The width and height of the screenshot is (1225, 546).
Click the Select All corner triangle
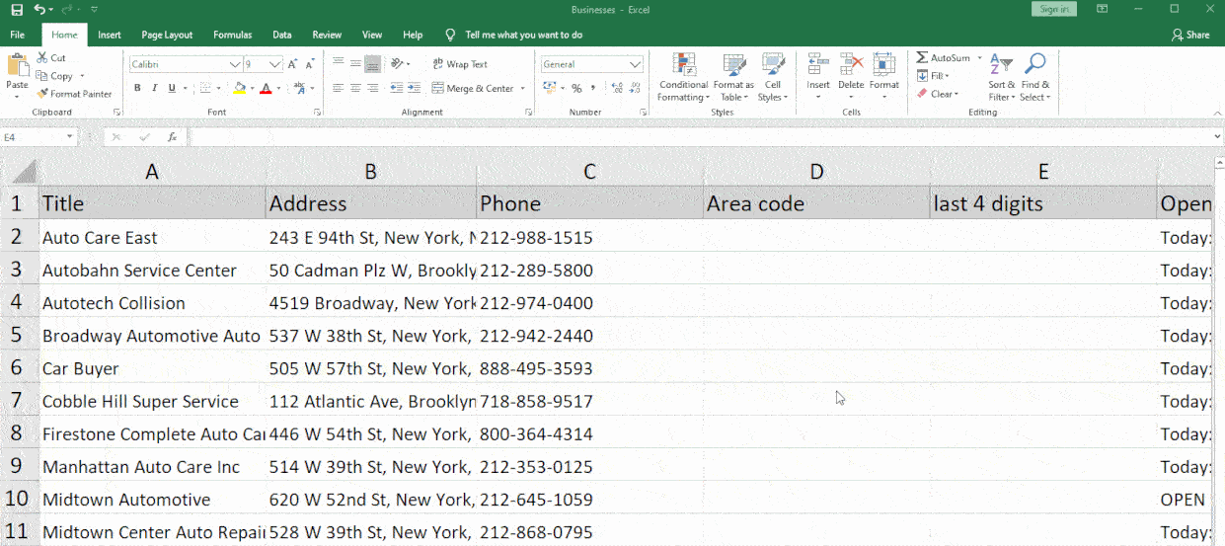[x=24, y=172]
